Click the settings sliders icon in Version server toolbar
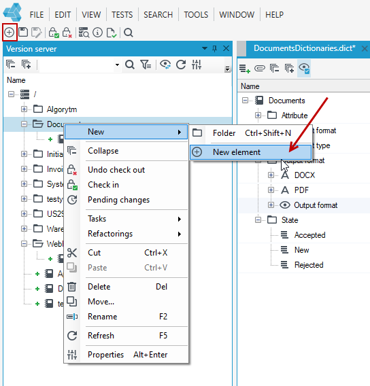 tap(197, 65)
